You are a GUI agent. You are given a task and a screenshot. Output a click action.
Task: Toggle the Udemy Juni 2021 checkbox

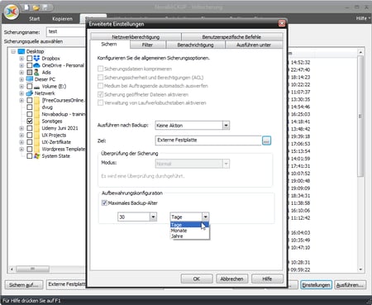[x=30, y=128]
